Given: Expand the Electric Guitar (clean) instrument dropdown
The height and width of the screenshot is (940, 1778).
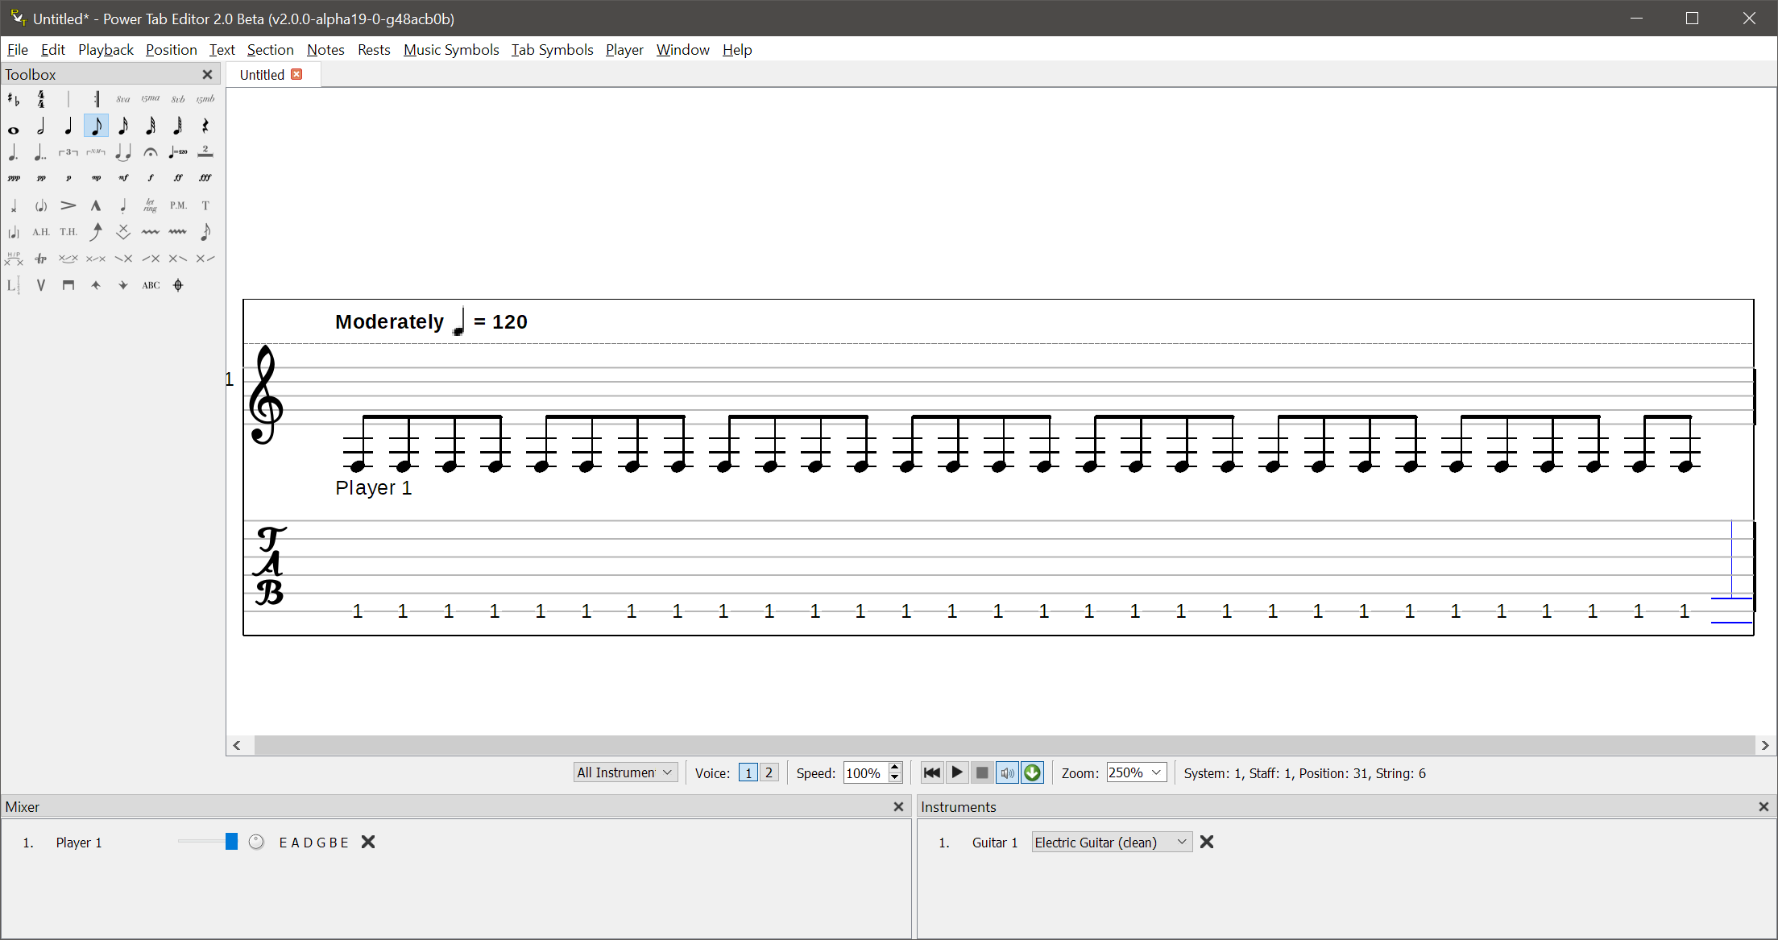Looking at the screenshot, I should 1112,842.
